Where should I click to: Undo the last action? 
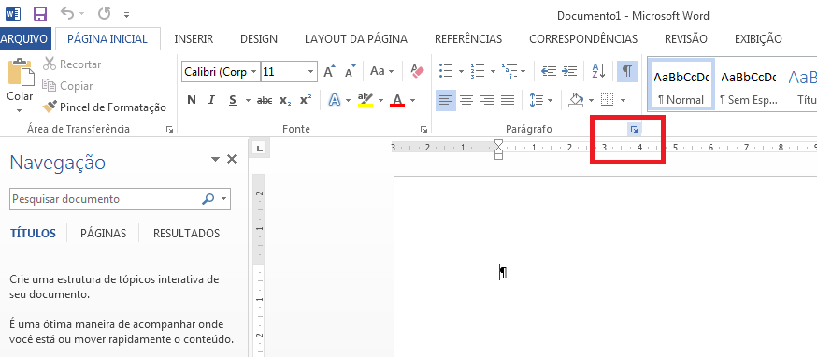66,13
